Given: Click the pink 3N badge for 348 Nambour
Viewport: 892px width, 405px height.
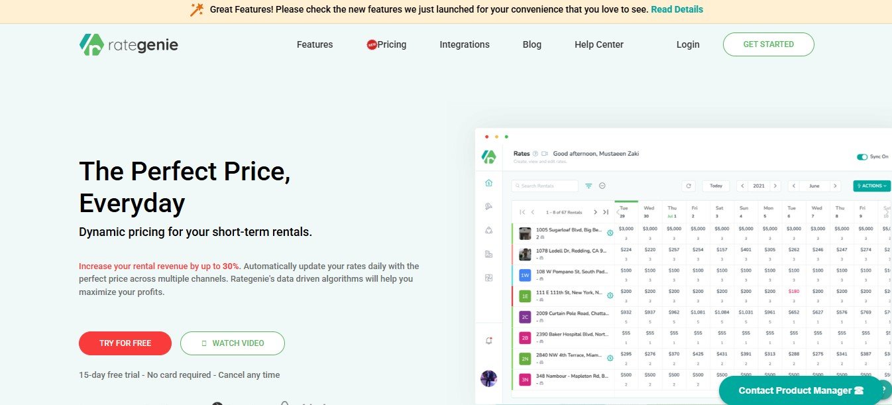Looking at the screenshot, I should pos(525,379).
